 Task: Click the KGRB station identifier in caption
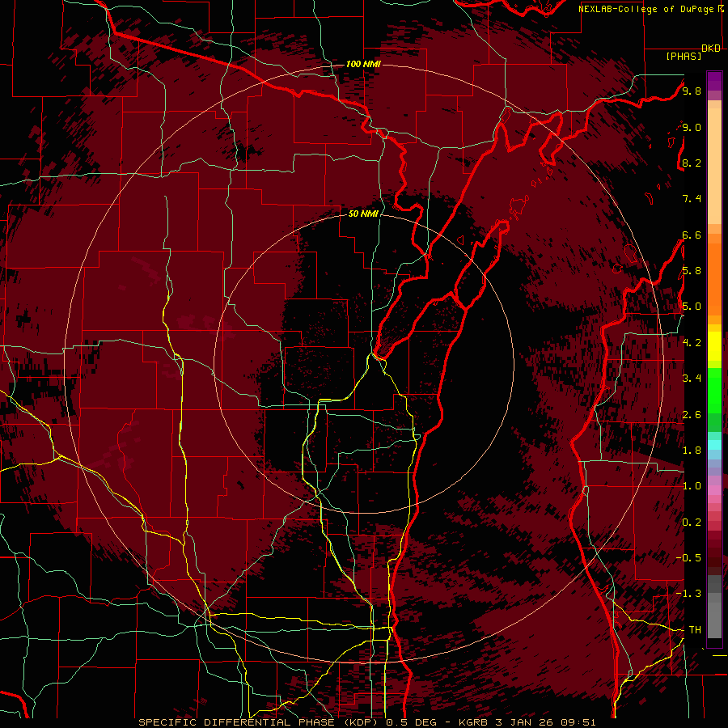pyautogui.click(x=473, y=722)
